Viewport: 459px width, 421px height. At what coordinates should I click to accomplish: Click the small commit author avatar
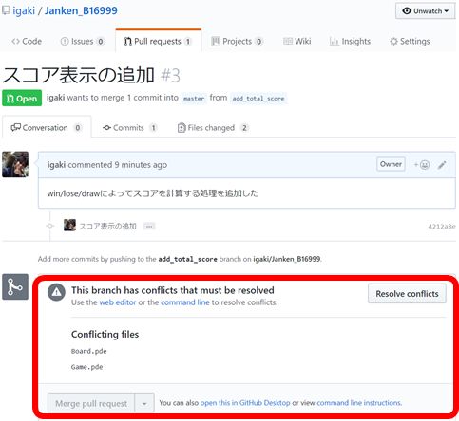69,226
